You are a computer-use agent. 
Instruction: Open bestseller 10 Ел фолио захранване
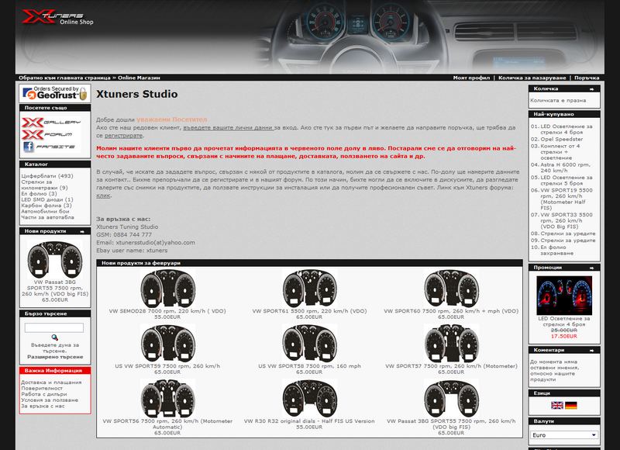(556, 250)
